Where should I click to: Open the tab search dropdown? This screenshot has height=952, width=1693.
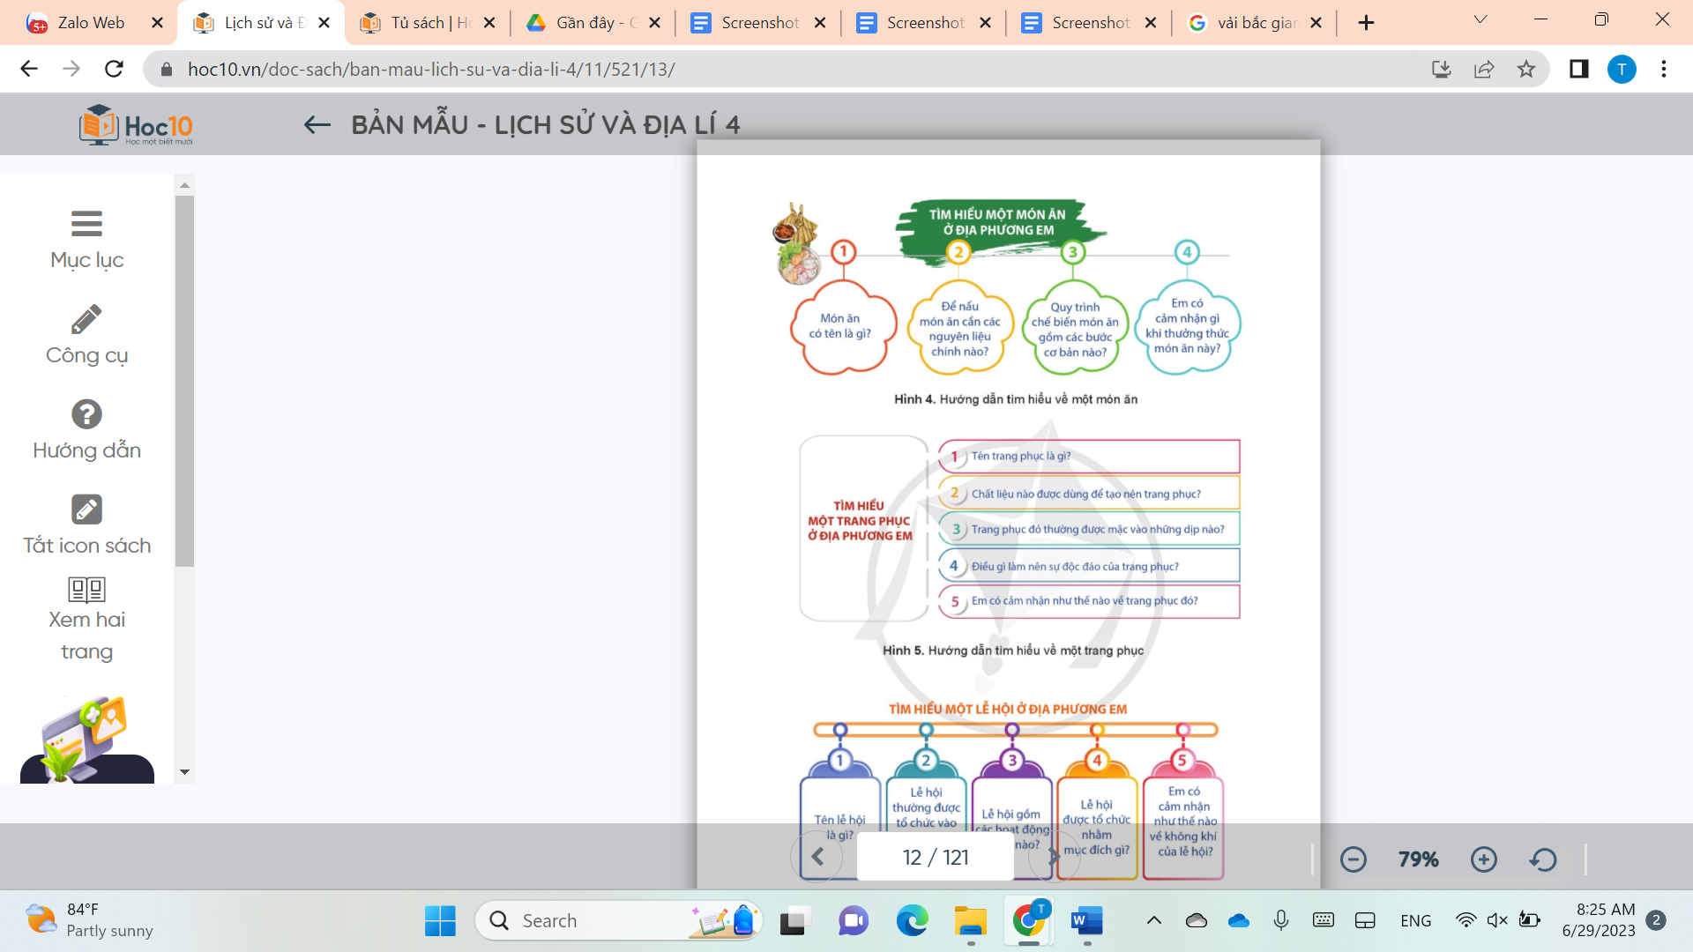(x=1480, y=19)
